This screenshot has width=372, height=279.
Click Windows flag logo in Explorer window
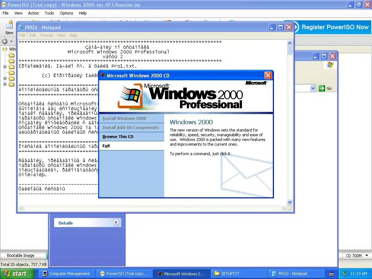click(x=330, y=65)
